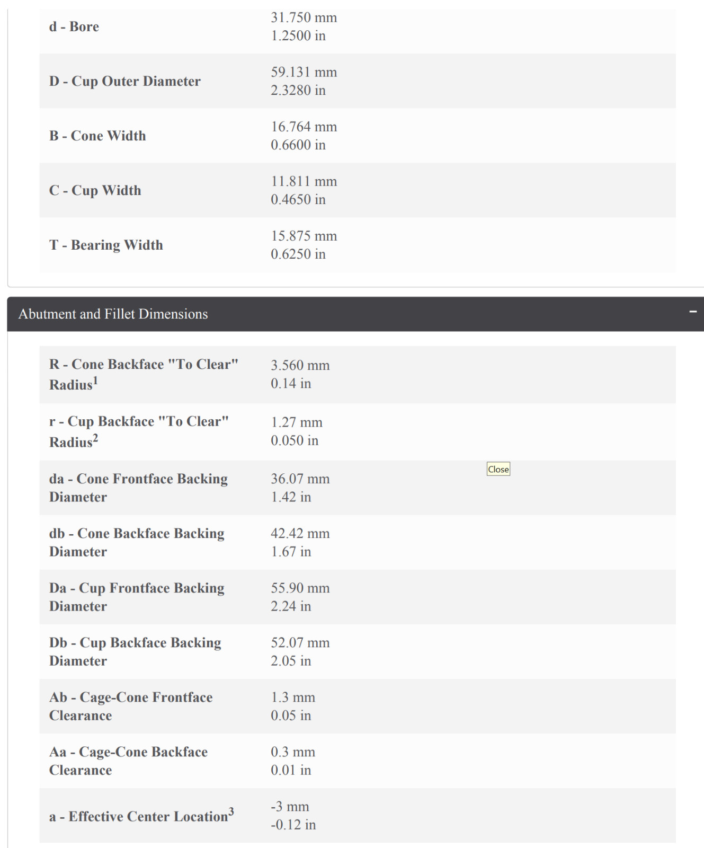This screenshot has width=704, height=848.
Task: Select db - Cone Backface Backing Diameter row
Action: point(358,542)
